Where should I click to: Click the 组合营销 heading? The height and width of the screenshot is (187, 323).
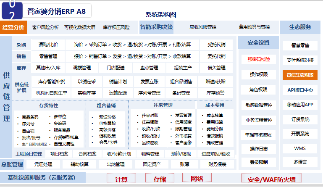click(x=106, y=105)
